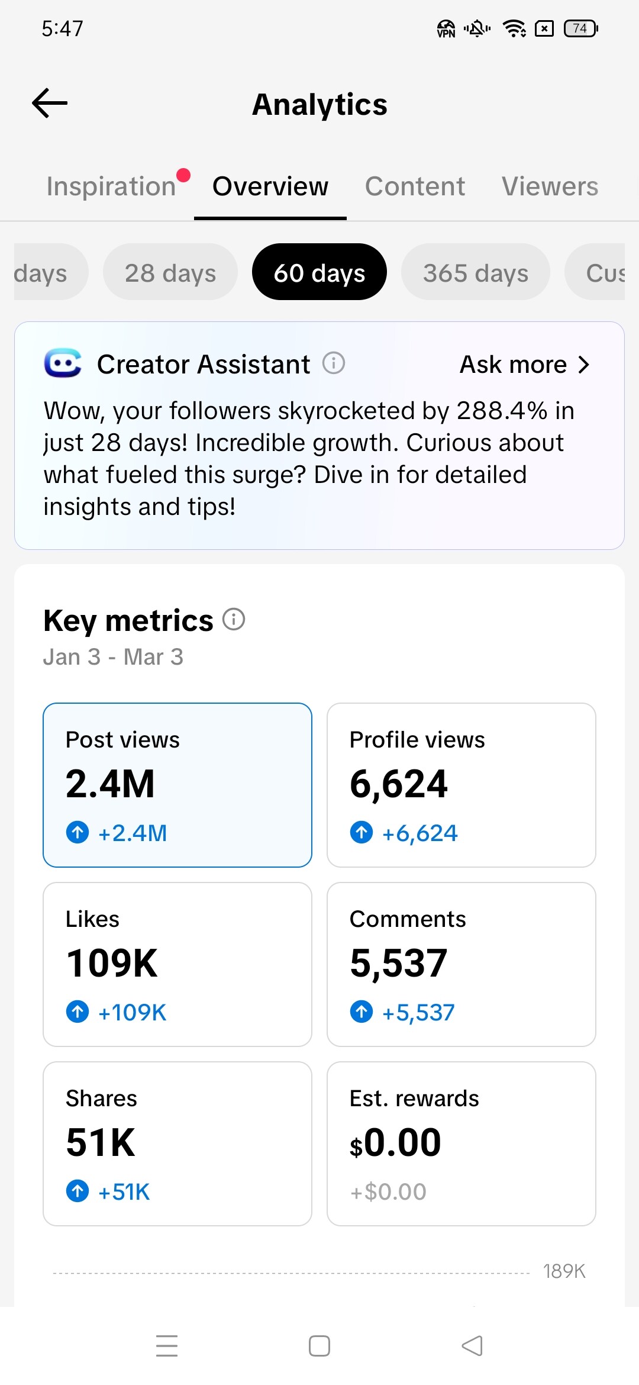The width and height of the screenshot is (639, 1385).
Task: Select the 60 days range
Action: 319,272
